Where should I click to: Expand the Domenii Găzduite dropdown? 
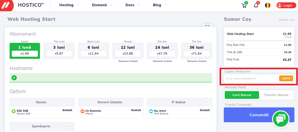tap(138, 102)
